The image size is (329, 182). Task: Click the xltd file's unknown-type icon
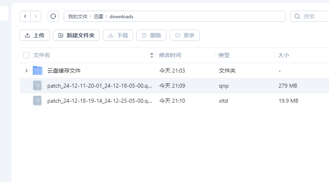pos(38,101)
